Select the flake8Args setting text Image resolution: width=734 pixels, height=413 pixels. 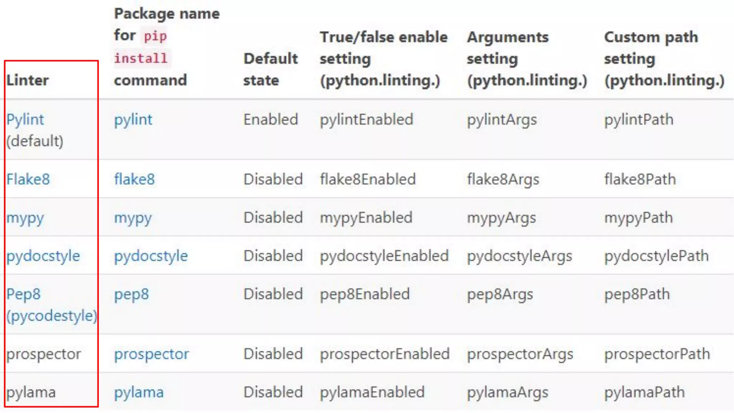503,179
